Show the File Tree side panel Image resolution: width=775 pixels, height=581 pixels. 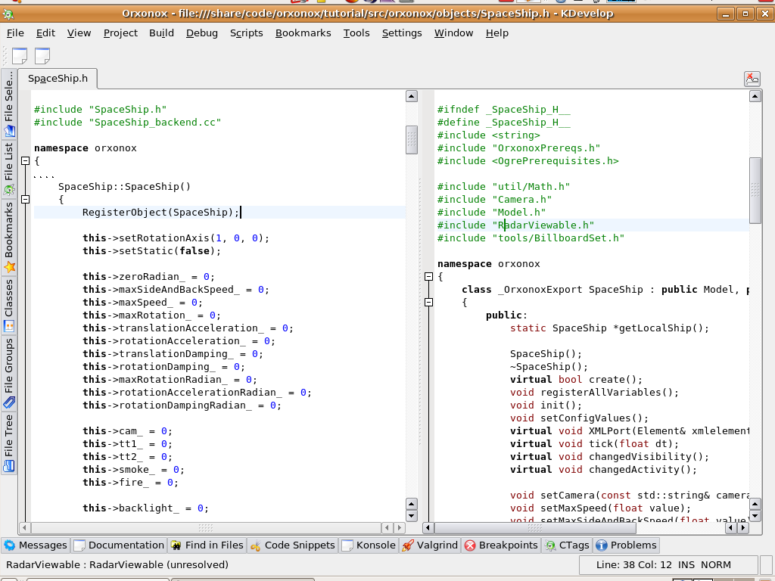[9, 443]
